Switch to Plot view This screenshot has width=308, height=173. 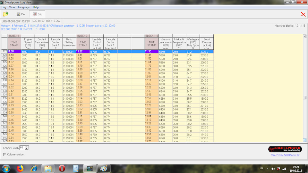21,14
